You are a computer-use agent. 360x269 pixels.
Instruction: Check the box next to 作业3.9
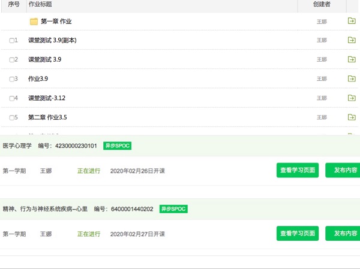pyautogui.click(x=12, y=79)
